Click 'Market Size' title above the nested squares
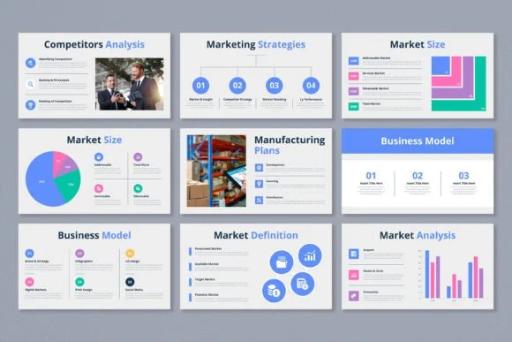 (x=418, y=44)
